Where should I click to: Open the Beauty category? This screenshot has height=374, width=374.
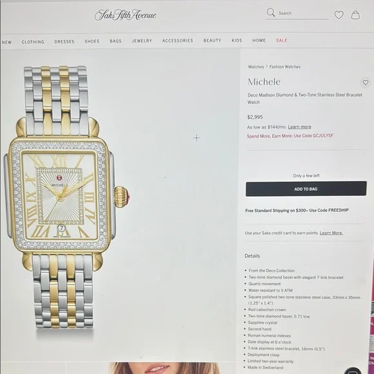click(x=212, y=41)
